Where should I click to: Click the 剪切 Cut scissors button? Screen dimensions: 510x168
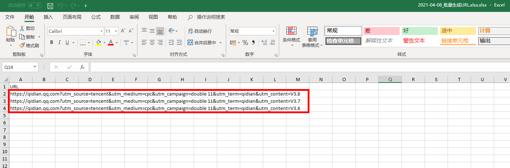pos(27,28)
